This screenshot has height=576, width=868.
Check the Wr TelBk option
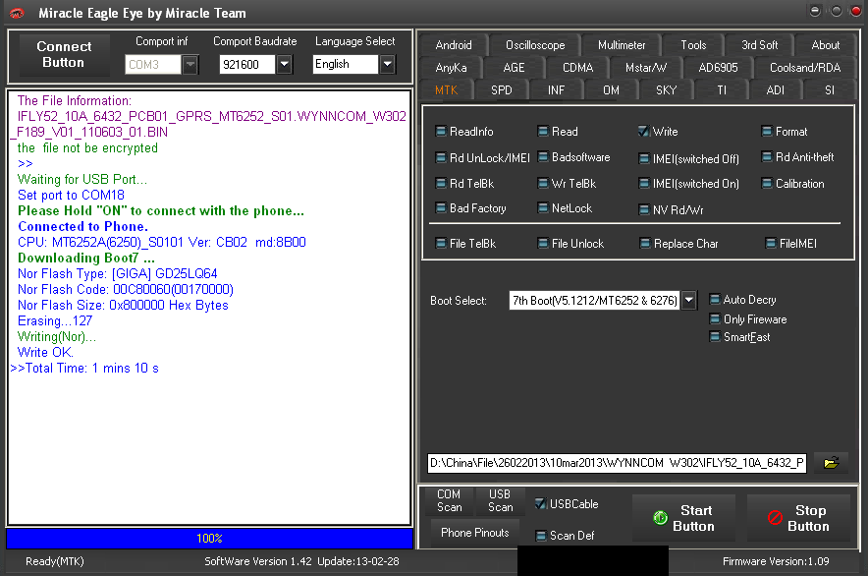click(542, 184)
